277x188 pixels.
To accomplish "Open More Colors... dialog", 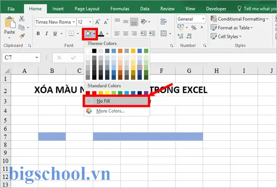I will point(117,111).
